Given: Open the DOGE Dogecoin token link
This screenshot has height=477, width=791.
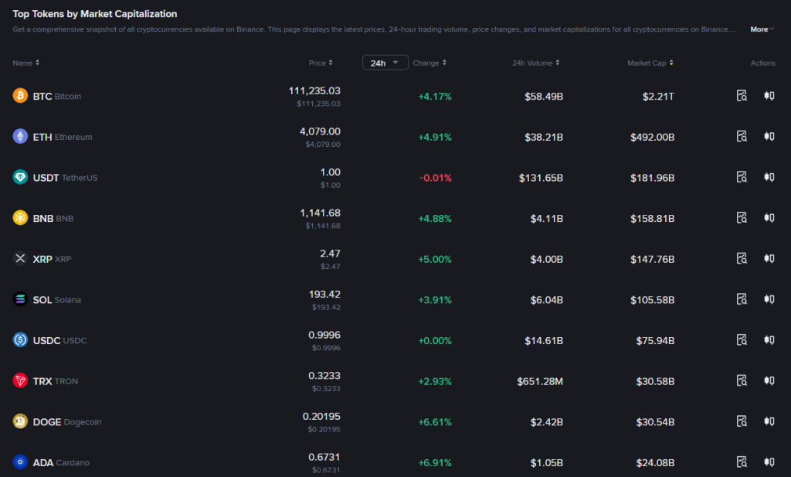Looking at the screenshot, I should (x=67, y=422).
